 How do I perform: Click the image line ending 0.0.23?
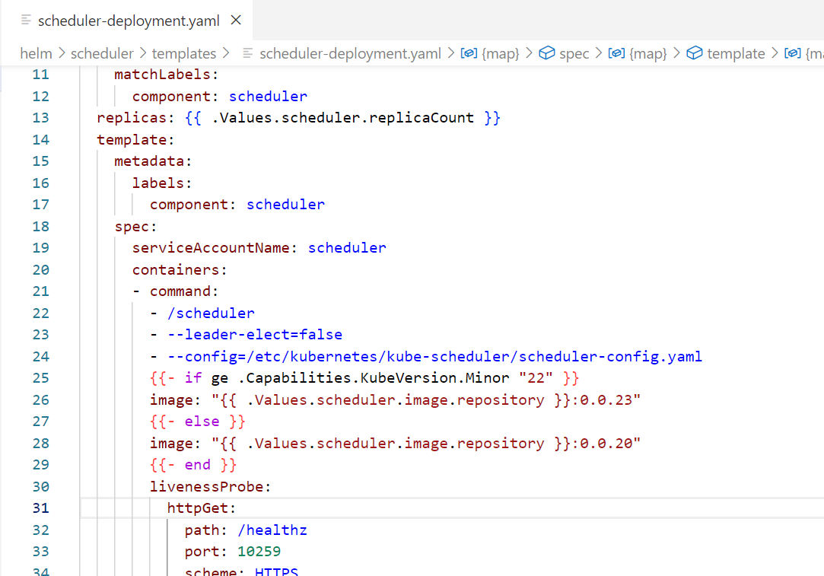[395, 400]
